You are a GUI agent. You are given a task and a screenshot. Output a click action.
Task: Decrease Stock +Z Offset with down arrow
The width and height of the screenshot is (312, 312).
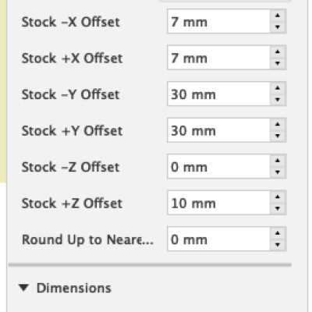[x=278, y=208]
